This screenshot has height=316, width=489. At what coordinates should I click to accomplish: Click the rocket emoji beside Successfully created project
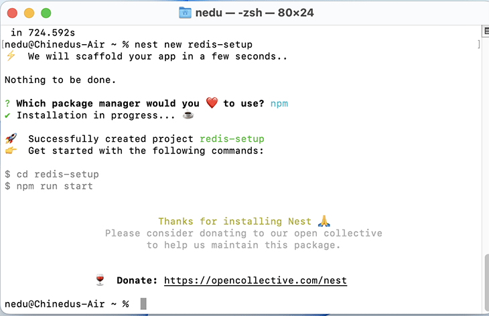tap(11, 139)
